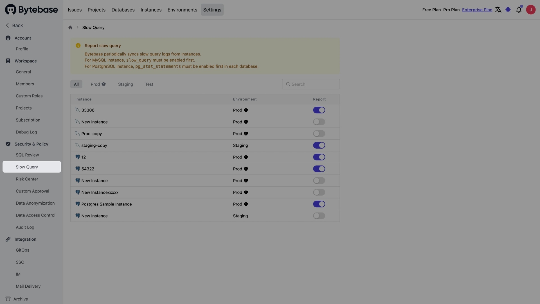540x304 pixels.
Task: Click the PostgreSQL instance icon for 12
Action: 78,157
